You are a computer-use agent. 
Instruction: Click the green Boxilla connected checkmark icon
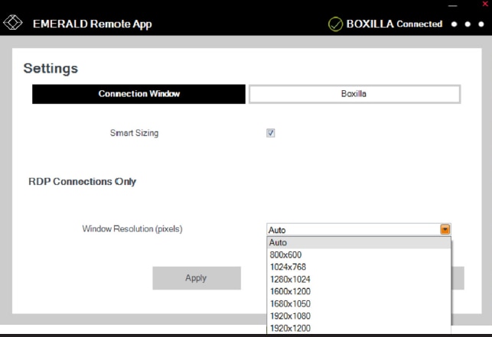[x=335, y=24]
